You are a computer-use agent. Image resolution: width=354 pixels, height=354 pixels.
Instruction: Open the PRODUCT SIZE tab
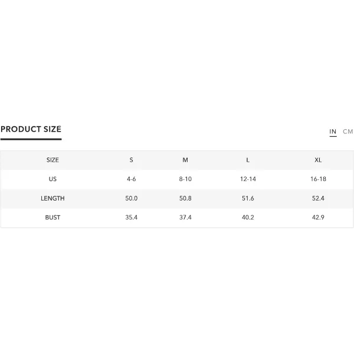[31, 129]
